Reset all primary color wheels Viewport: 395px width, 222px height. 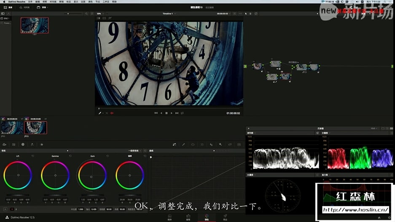click(145, 151)
